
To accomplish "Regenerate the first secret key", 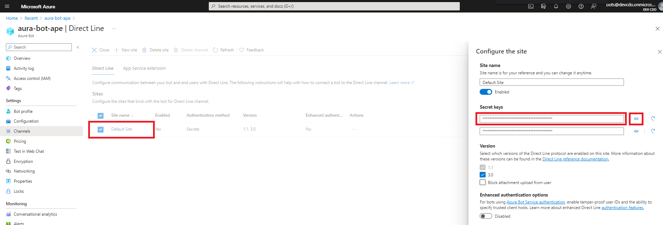I will pyautogui.click(x=653, y=119).
